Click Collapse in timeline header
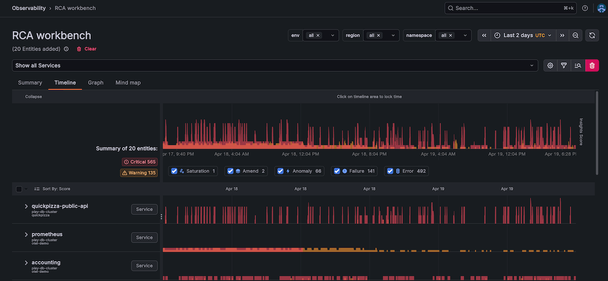Screen dimensions: 608x281 [x=33, y=97]
